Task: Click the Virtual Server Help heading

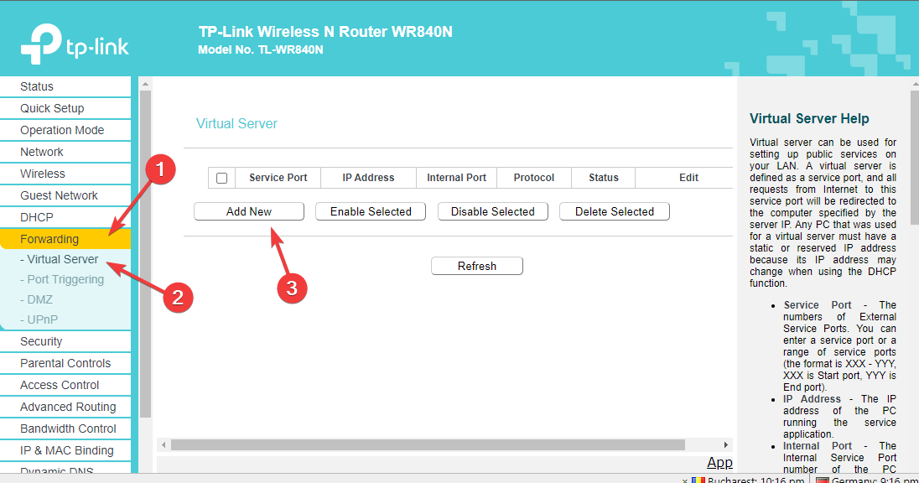Action: [809, 118]
